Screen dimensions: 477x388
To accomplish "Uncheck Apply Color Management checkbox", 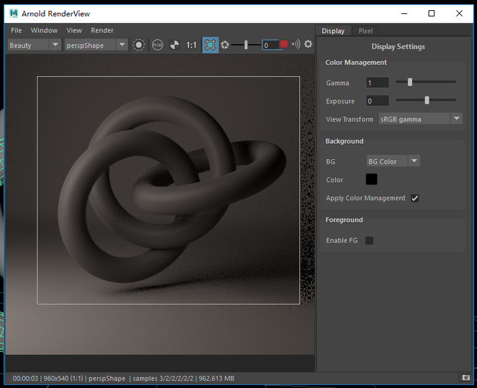I will 415,198.
